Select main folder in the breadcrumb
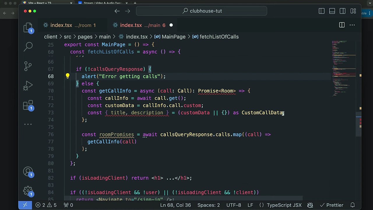The height and width of the screenshot is (210, 373). tap(105, 37)
